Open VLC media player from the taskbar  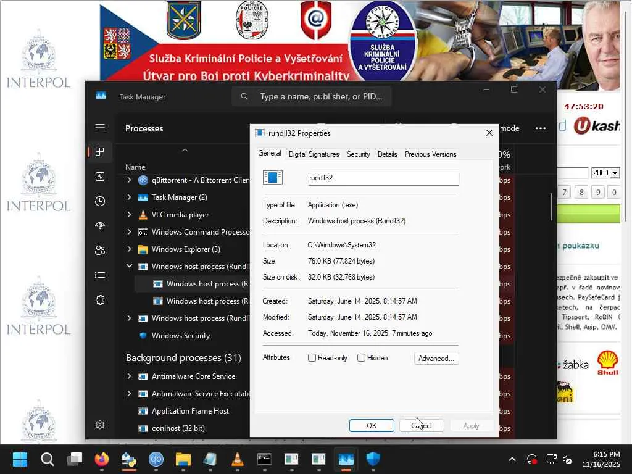coord(238,459)
